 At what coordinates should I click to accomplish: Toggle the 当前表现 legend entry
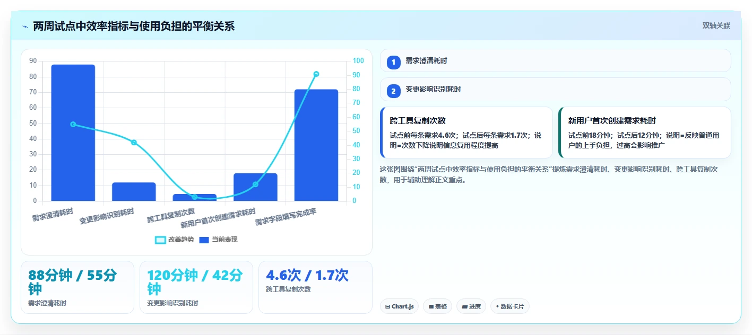click(x=218, y=240)
